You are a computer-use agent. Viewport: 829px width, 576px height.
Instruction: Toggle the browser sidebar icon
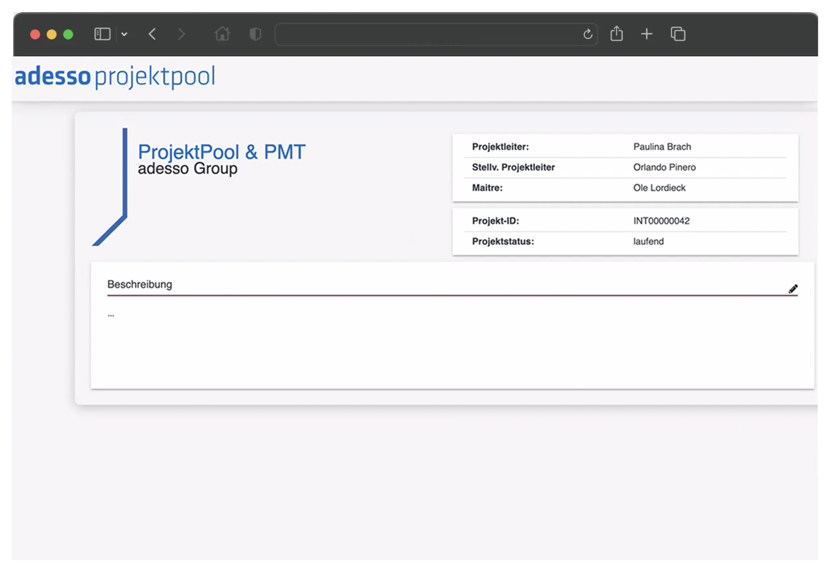click(x=102, y=34)
